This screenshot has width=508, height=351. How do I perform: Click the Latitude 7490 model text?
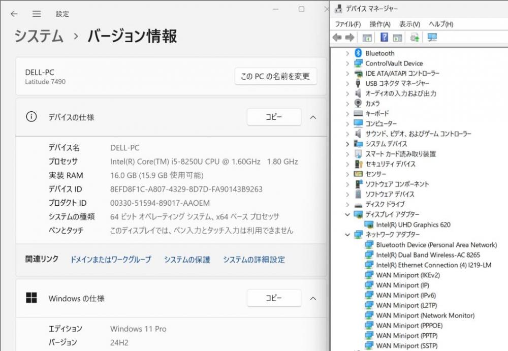(x=45, y=82)
